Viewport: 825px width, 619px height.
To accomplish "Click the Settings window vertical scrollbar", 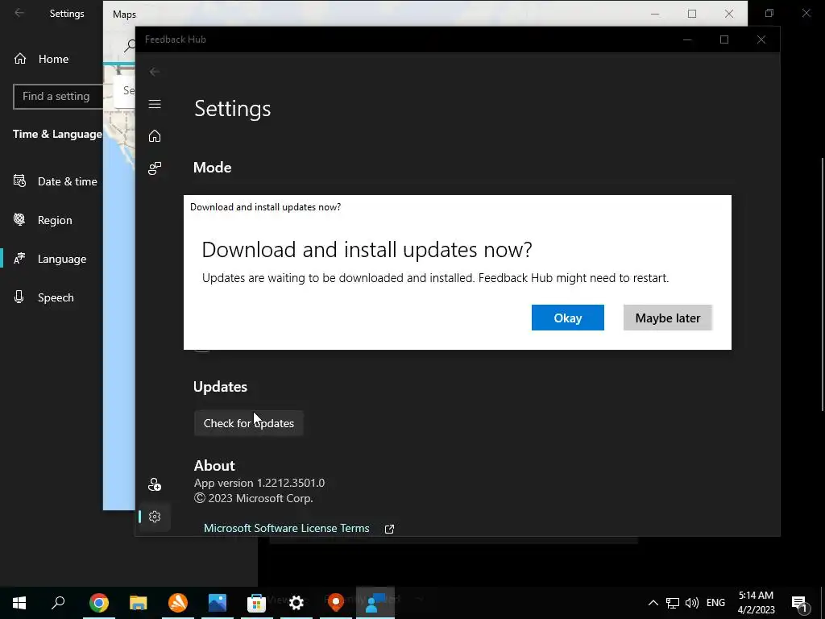I will coord(823,285).
